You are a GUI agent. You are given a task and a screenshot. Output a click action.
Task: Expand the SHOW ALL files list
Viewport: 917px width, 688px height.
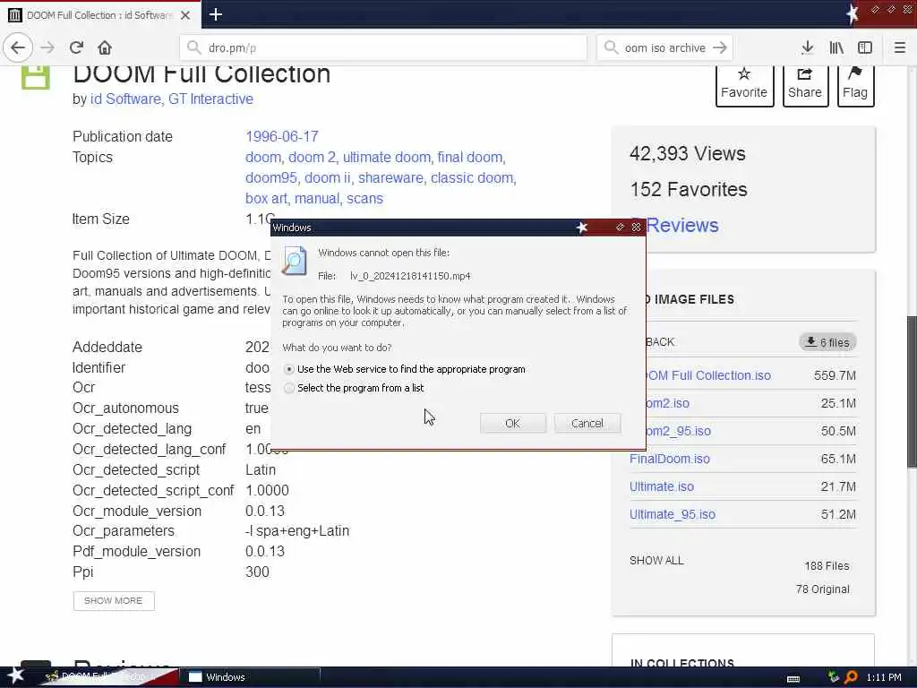656,561
